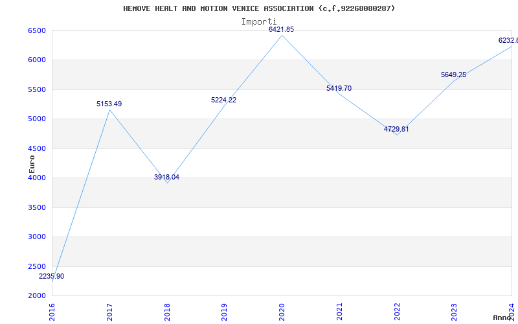Click the 5500 y-axis tick label
Image resolution: width=518 pixels, height=324 pixels.
click(38, 89)
